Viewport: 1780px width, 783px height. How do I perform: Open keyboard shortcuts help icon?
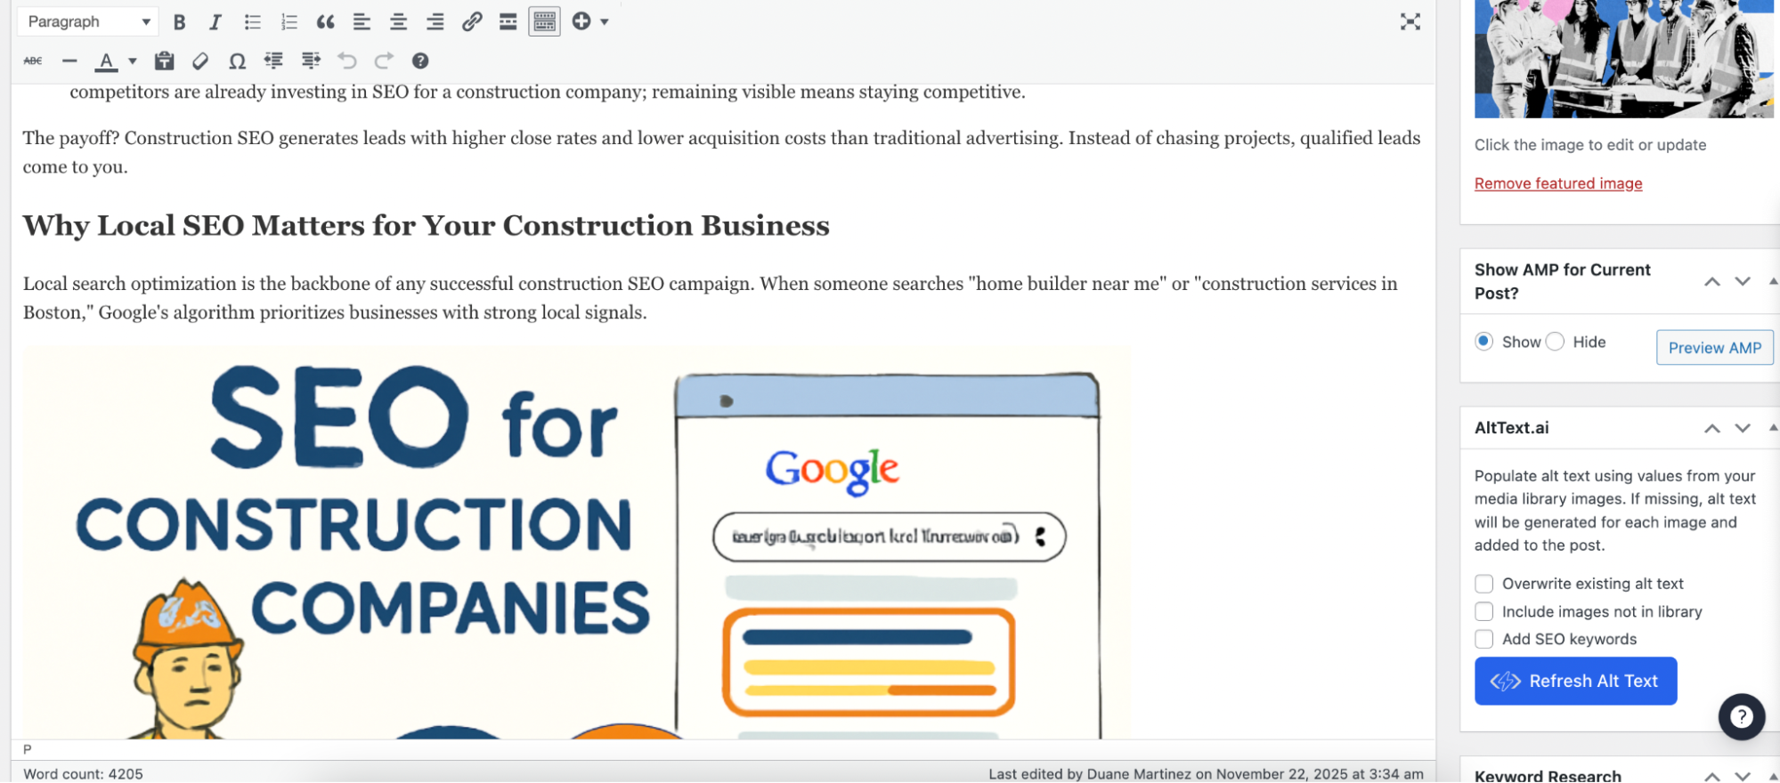[419, 61]
